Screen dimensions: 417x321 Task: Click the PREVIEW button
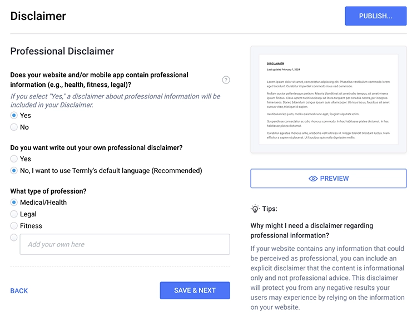(x=329, y=179)
